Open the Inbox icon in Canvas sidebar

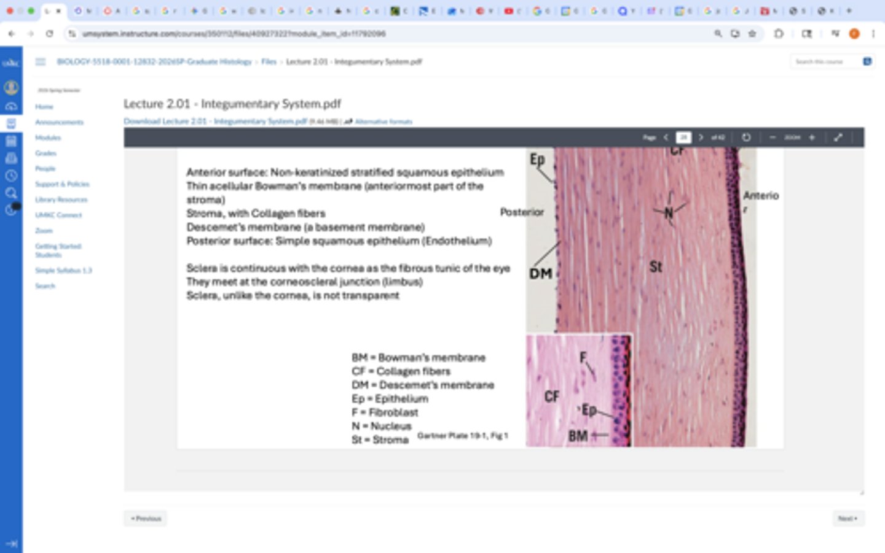coord(11,158)
